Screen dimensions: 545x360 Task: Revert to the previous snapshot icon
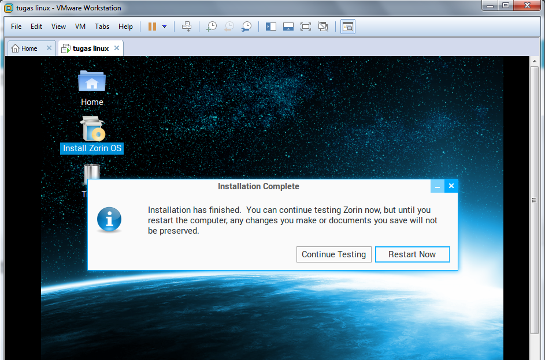click(x=229, y=27)
